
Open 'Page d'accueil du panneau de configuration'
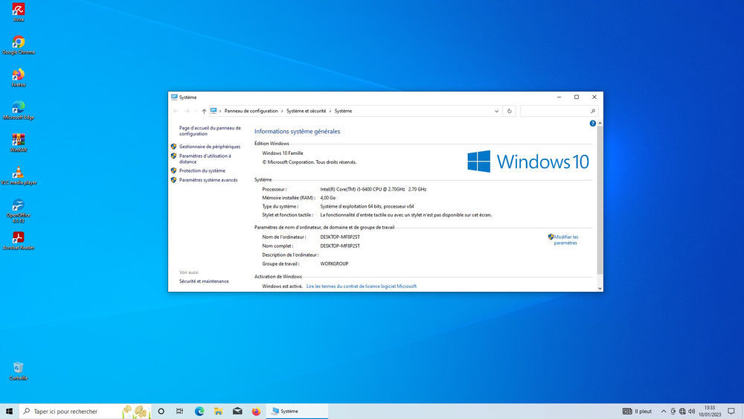[x=210, y=131]
